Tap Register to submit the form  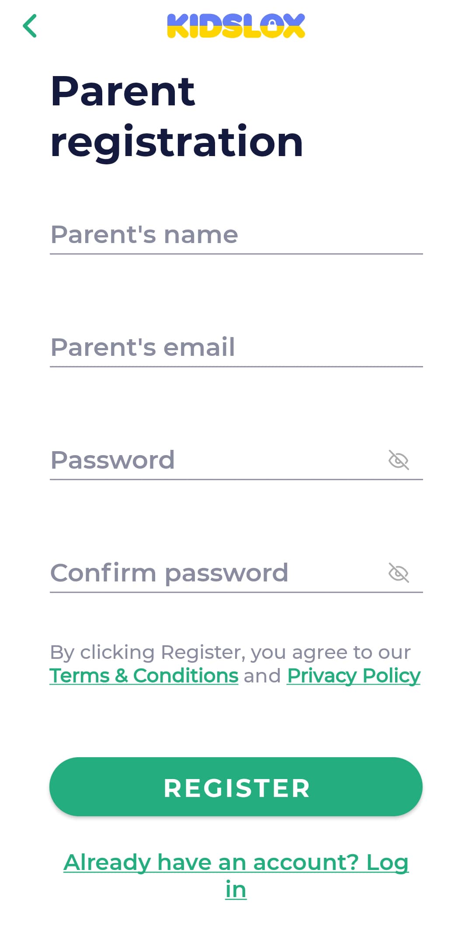tap(236, 787)
